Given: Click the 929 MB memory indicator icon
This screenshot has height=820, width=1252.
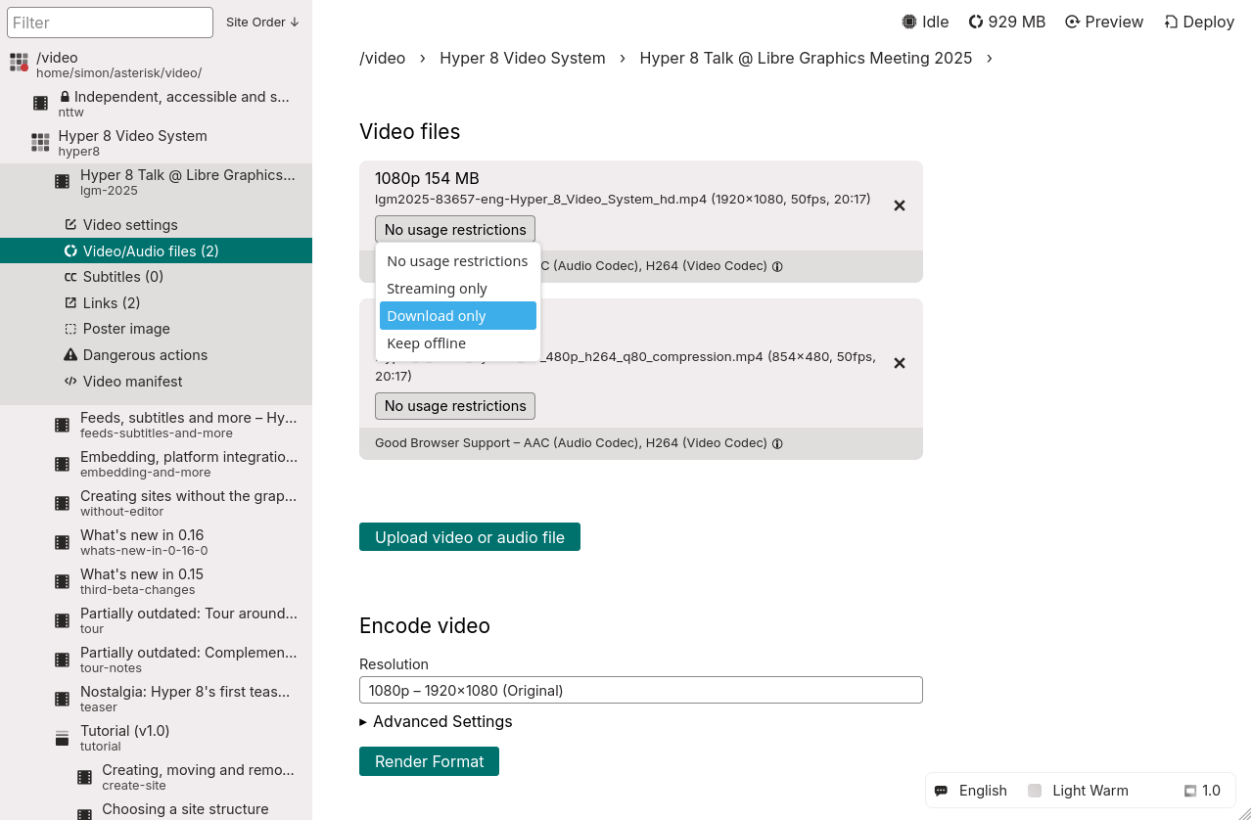Looking at the screenshot, I should pyautogui.click(x=974, y=21).
